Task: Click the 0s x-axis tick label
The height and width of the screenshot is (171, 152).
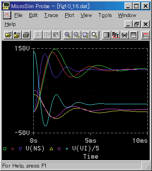Action: (34, 141)
